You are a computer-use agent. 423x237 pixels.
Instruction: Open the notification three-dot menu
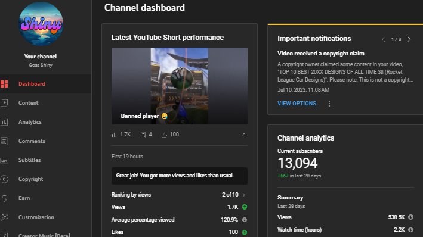[329, 104]
